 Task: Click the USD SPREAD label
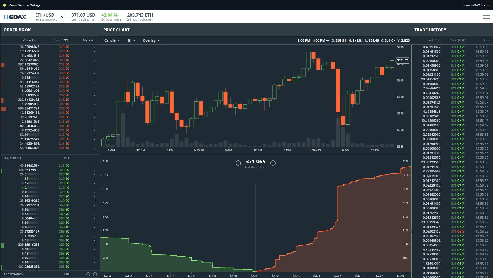pos(12,158)
